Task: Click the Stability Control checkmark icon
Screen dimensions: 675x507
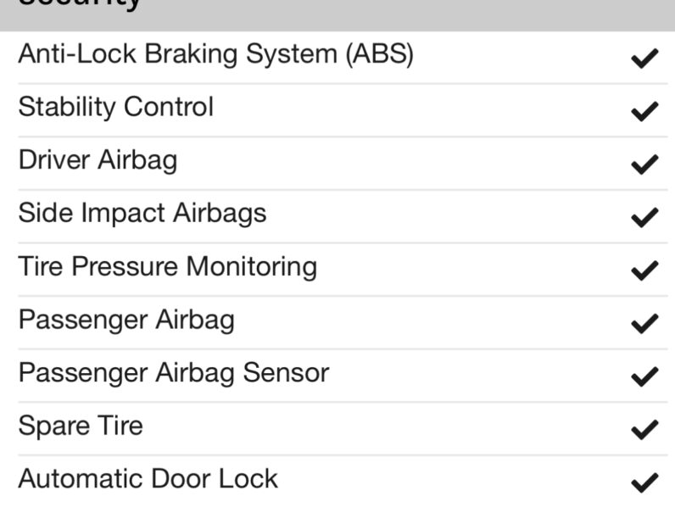Action: (644, 111)
